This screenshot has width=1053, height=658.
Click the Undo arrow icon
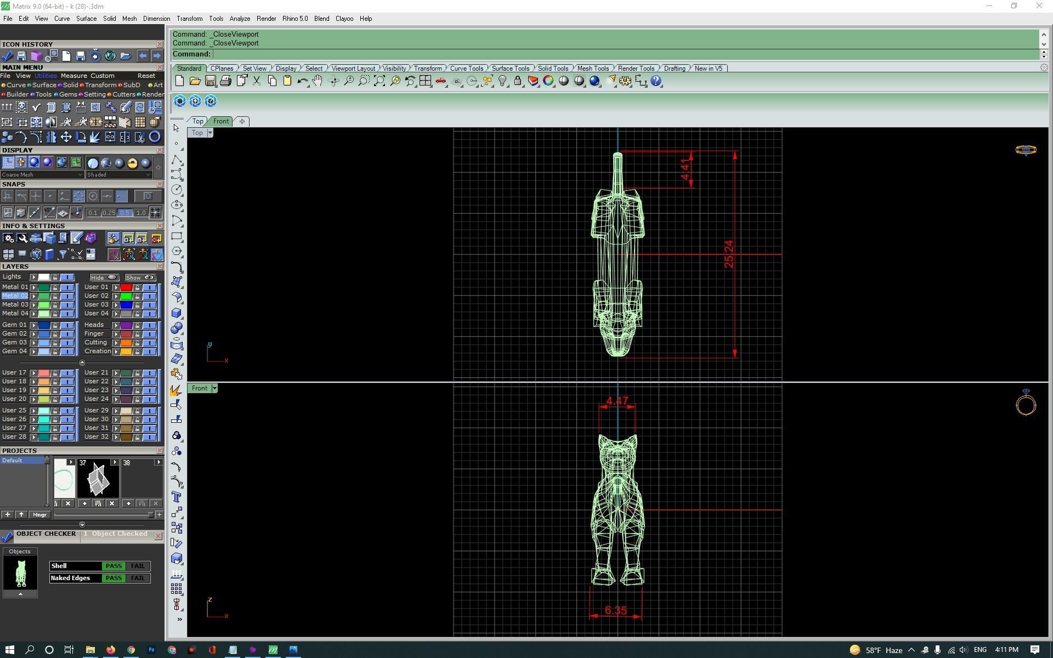click(x=302, y=81)
